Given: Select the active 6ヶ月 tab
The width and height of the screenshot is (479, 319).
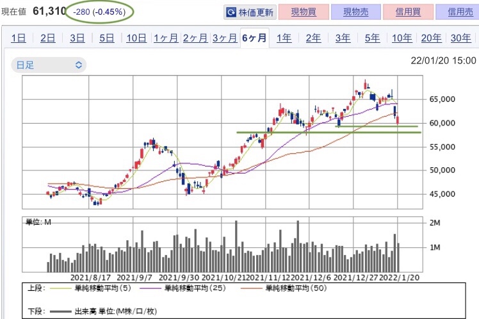Looking at the screenshot, I should point(254,38).
